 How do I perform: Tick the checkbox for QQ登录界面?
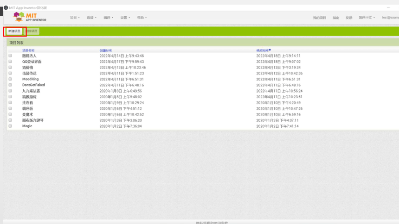[x=10, y=62]
